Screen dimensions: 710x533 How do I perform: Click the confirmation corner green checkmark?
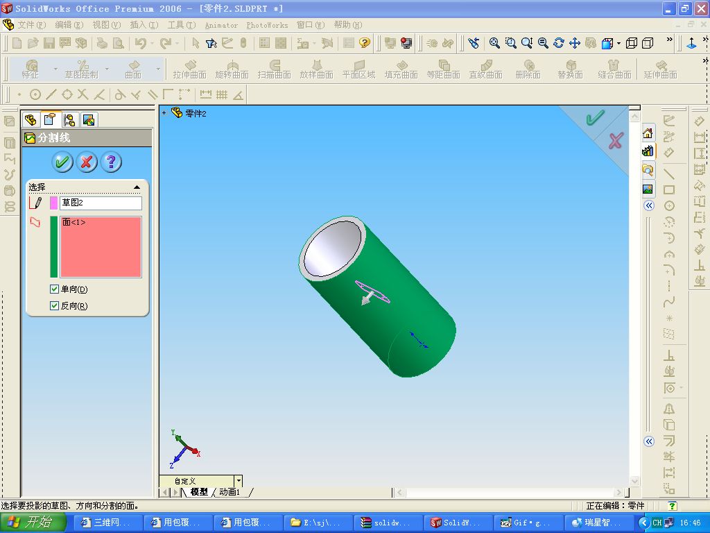point(596,118)
